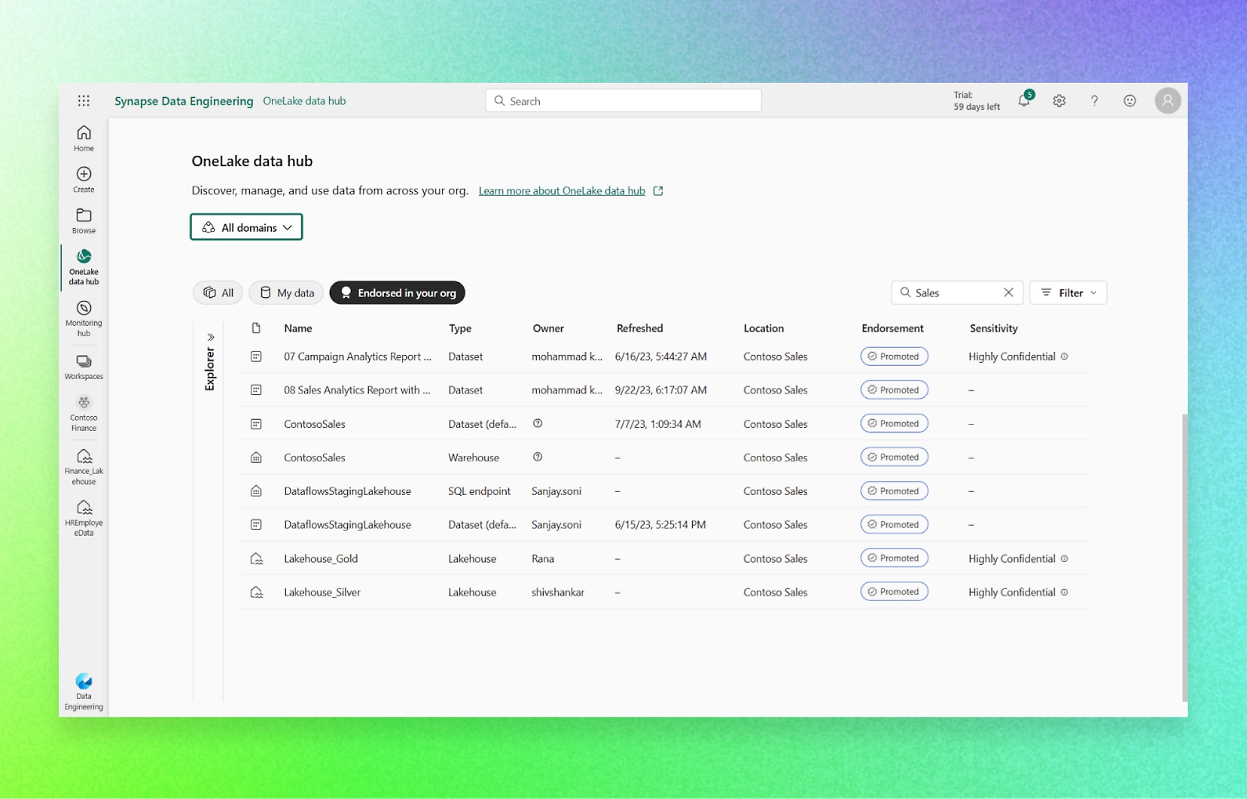The width and height of the screenshot is (1247, 799).
Task: Click owner Rana cell
Action: (x=543, y=558)
